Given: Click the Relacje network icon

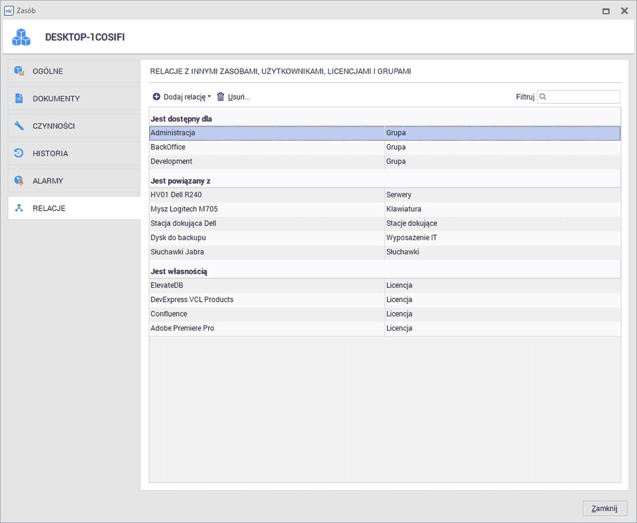Looking at the screenshot, I should [19, 208].
